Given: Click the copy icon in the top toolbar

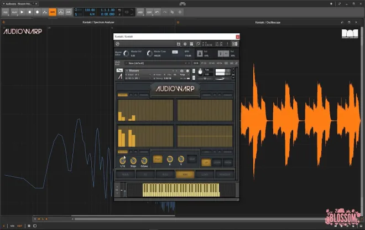Looking at the screenshot, I should 172,12.
